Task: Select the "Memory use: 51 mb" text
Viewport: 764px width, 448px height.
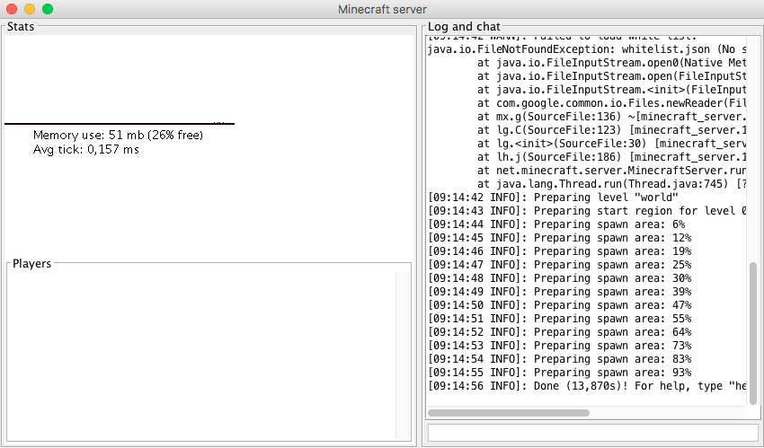Action: coord(118,135)
